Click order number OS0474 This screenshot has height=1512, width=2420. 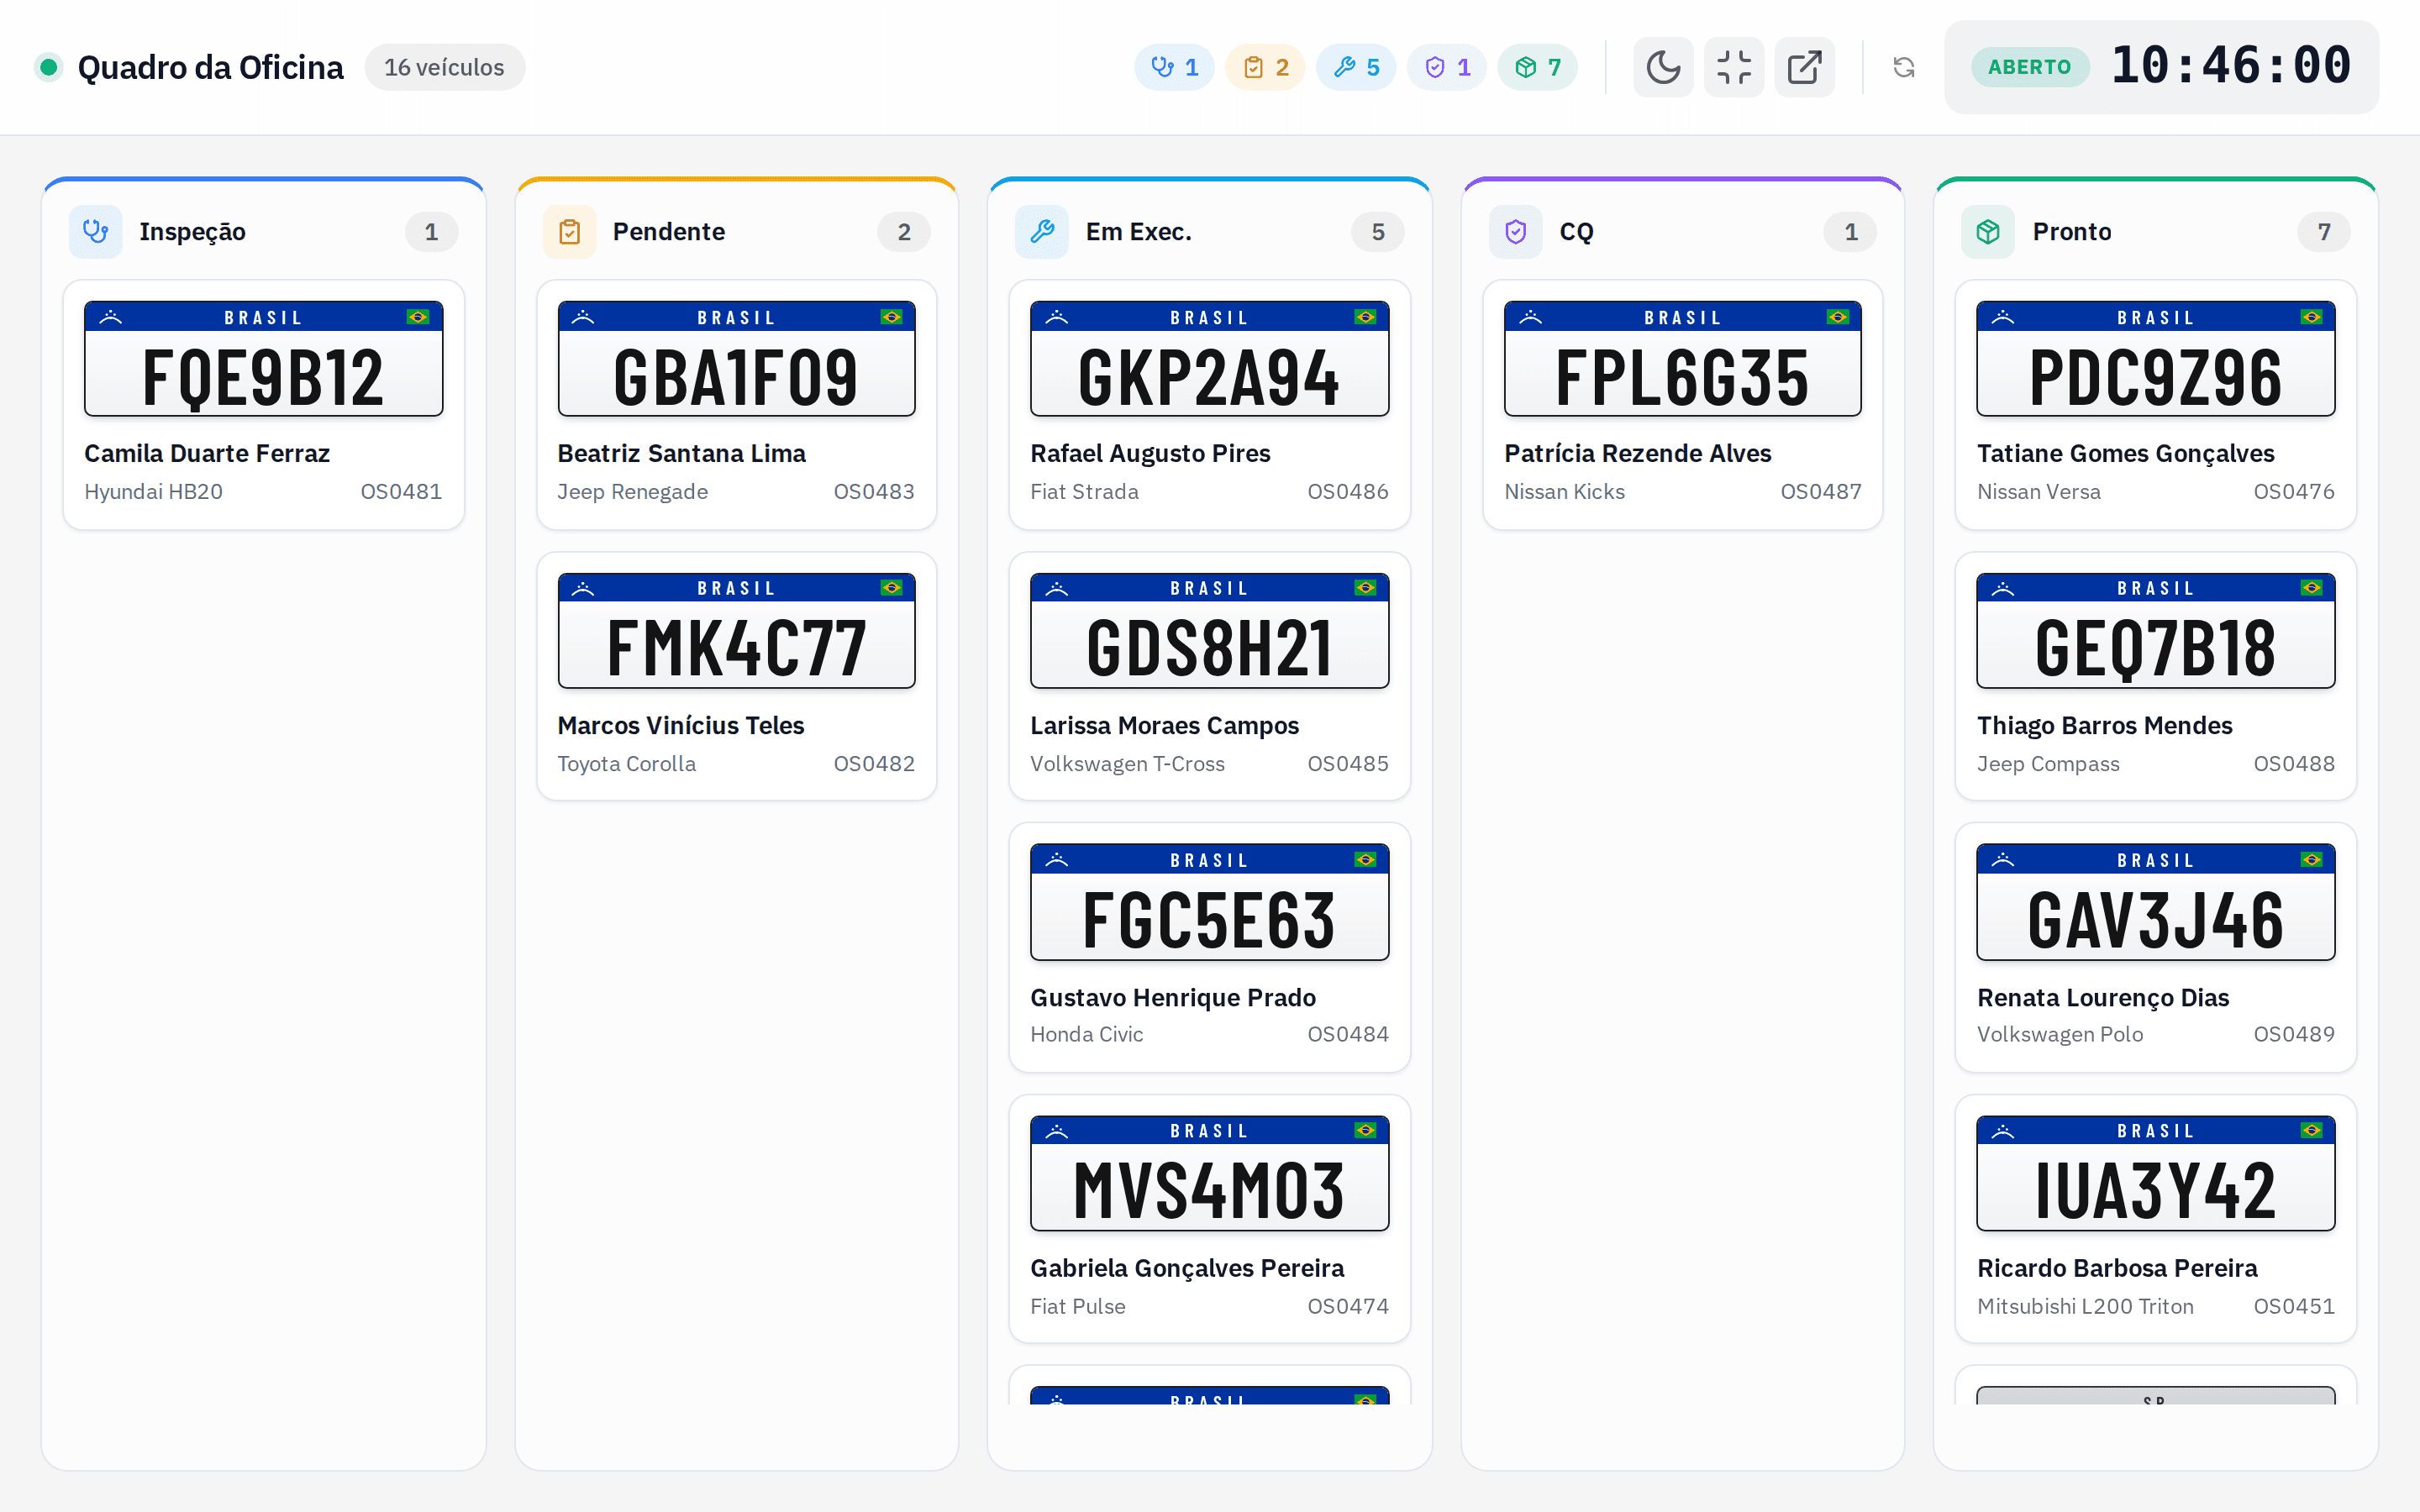tap(1348, 1306)
